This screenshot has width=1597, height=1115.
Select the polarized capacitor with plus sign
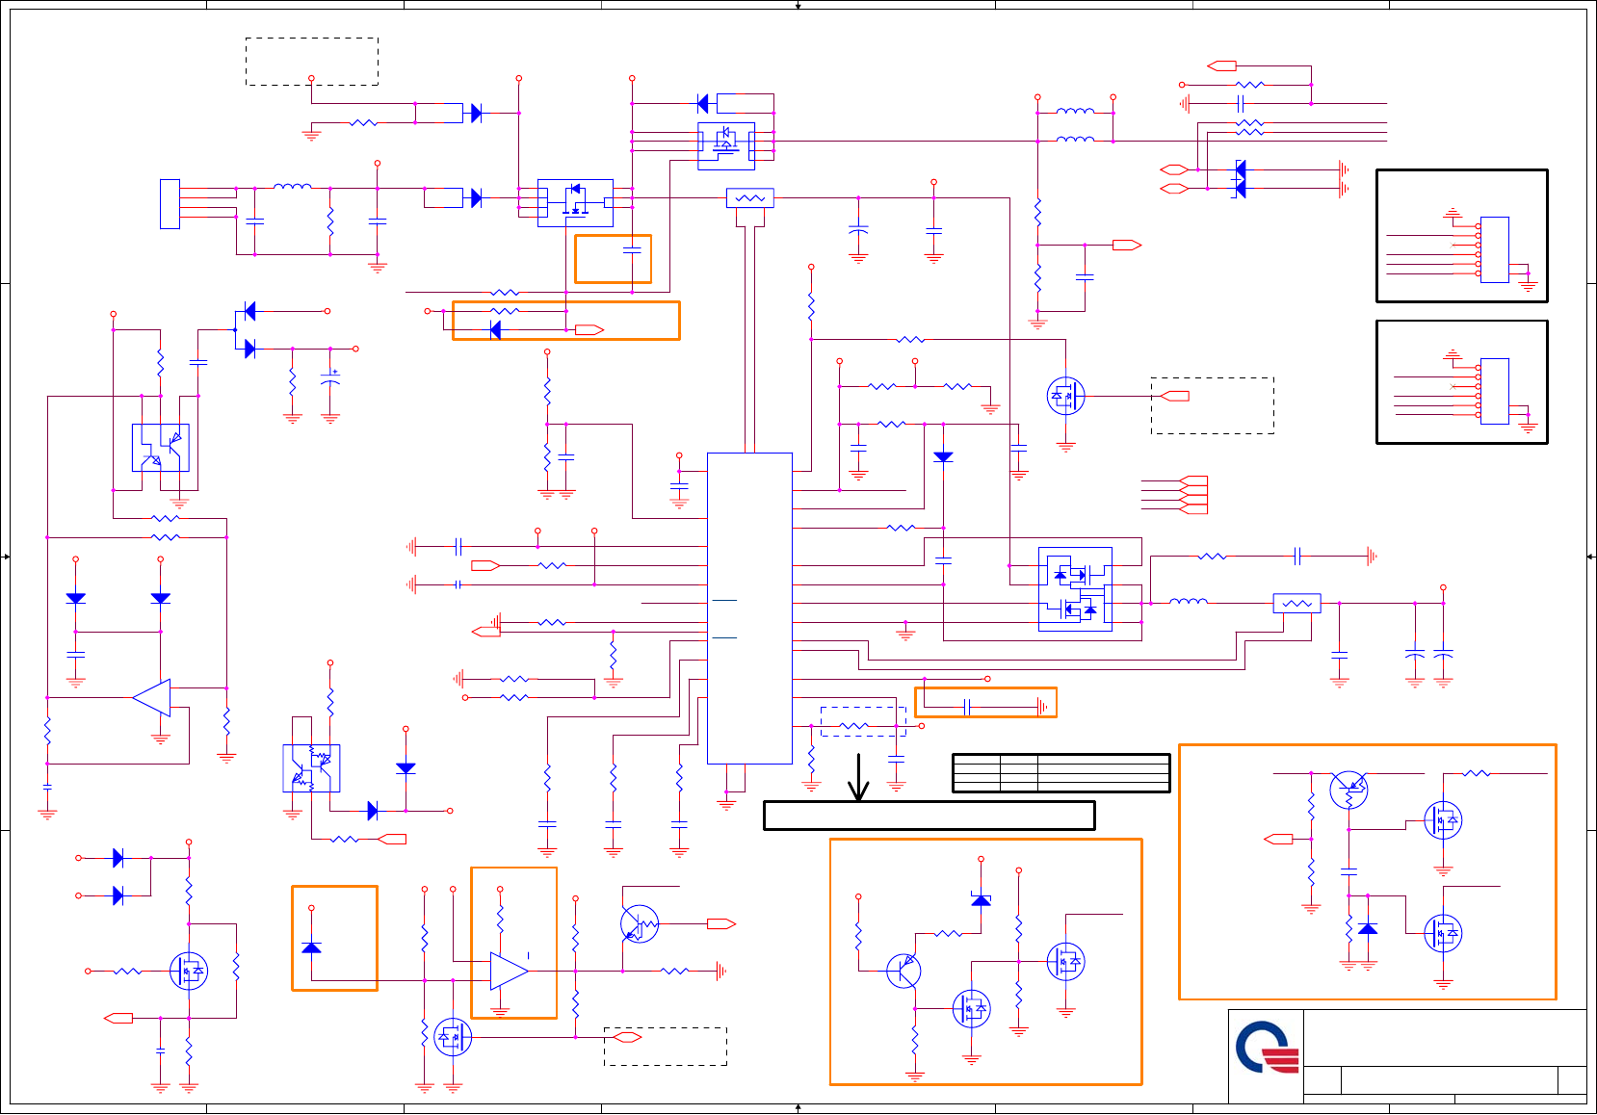[x=330, y=381]
